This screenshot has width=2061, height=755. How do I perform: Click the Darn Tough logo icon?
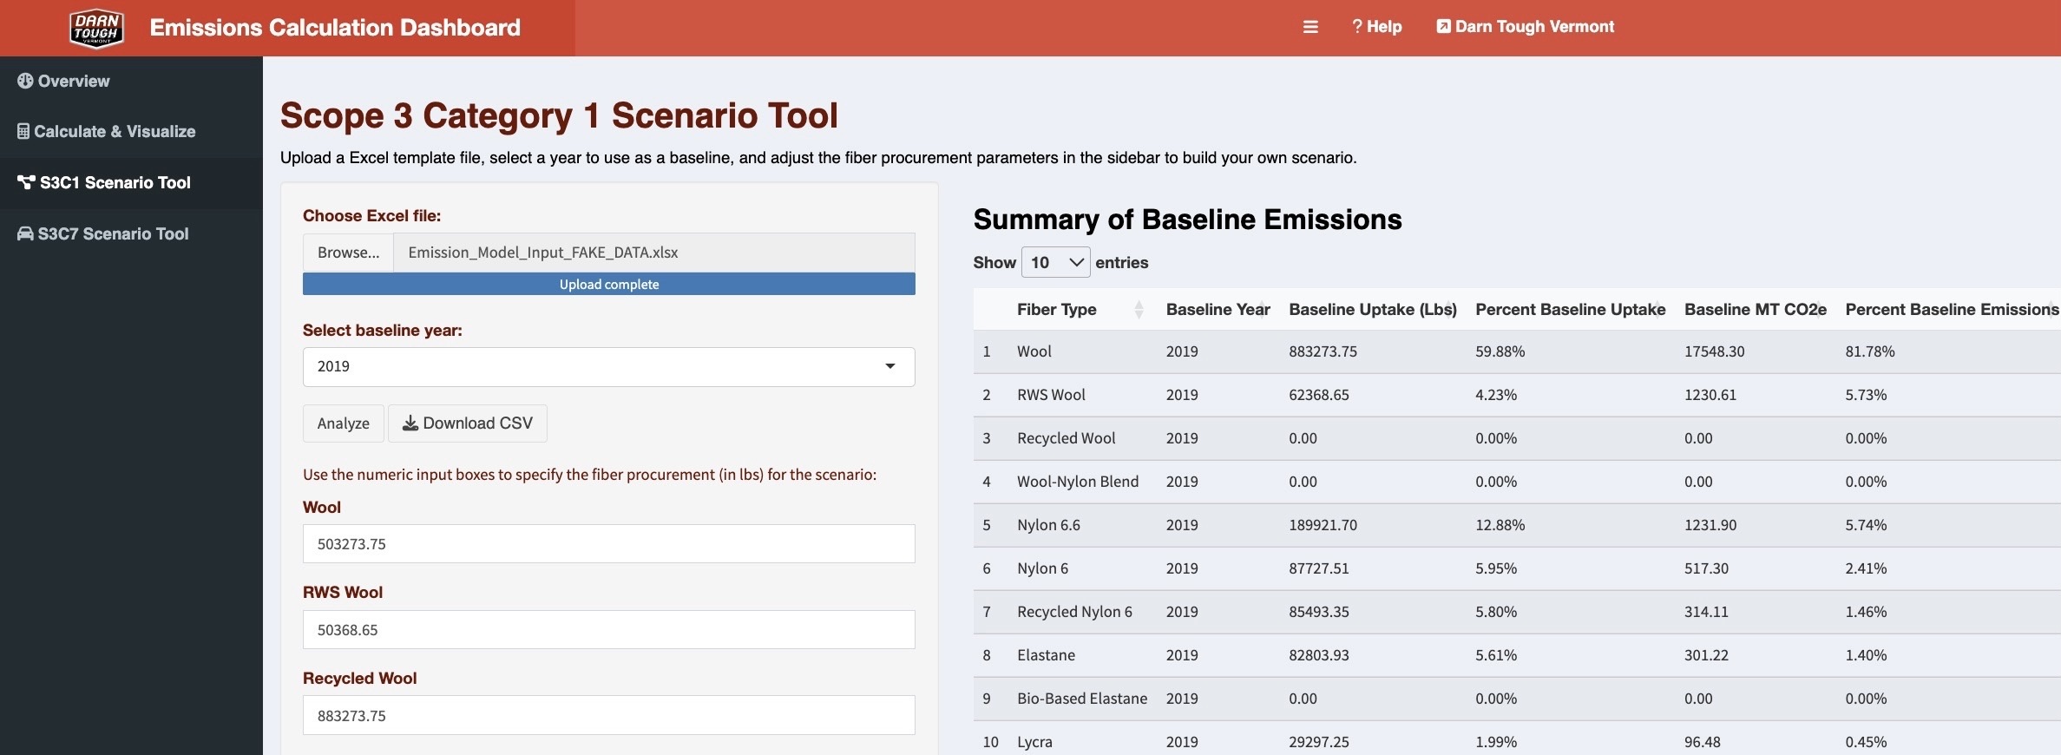click(x=96, y=28)
